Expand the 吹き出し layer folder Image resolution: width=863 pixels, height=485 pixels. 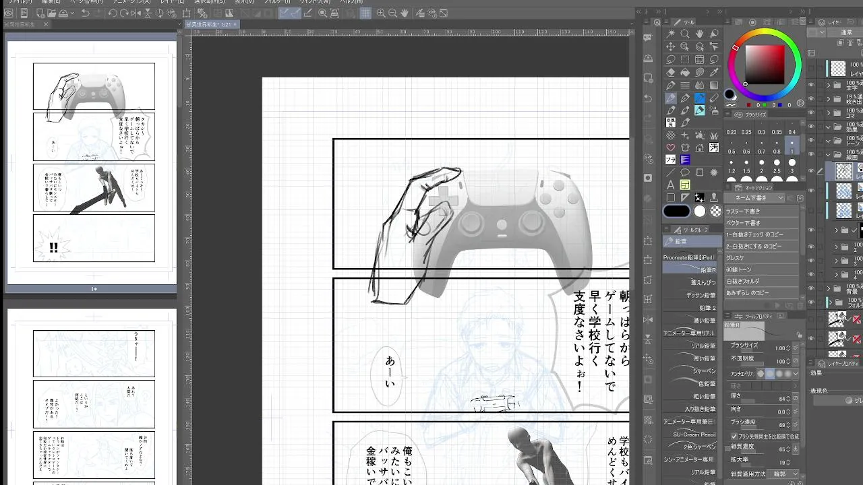point(829,100)
